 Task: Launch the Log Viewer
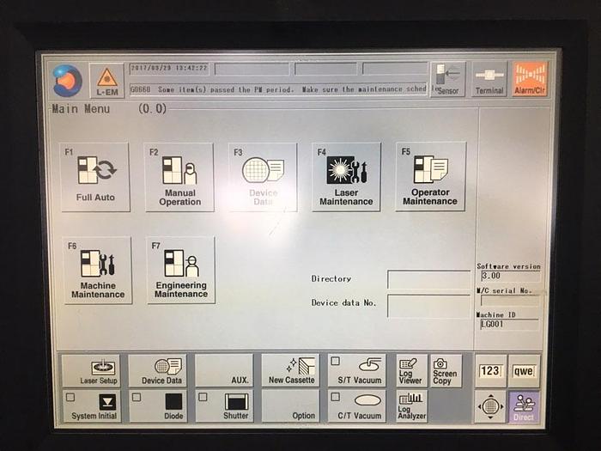coord(411,370)
